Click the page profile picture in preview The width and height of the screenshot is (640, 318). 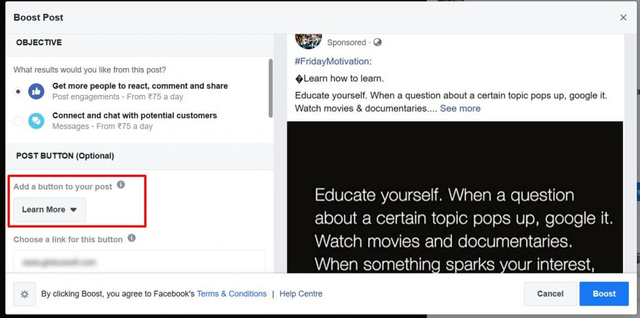pyautogui.click(x=308, y=41)
